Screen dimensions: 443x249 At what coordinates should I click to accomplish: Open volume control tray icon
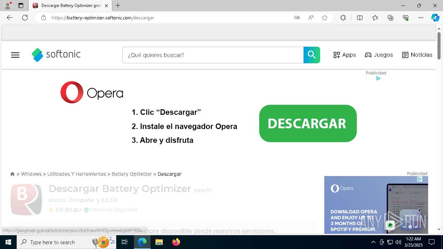click(x=398, y=242)
